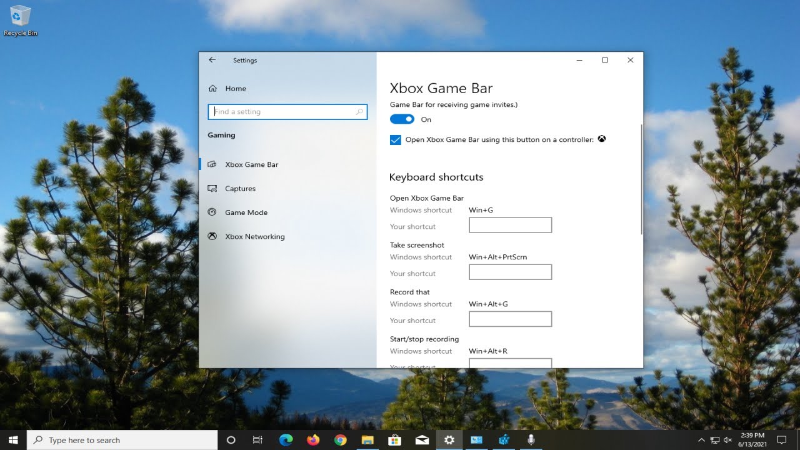
Task: Open the microphone app on the taskbar
Action: 531,440
